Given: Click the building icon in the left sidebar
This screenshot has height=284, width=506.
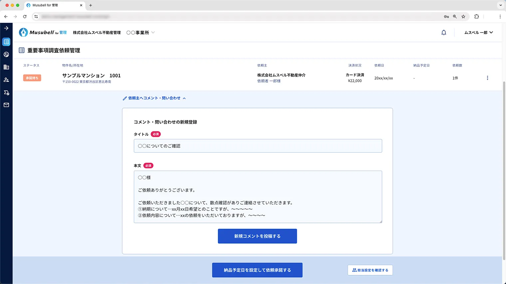Looking at the screenshot, I should pos(6,67).
